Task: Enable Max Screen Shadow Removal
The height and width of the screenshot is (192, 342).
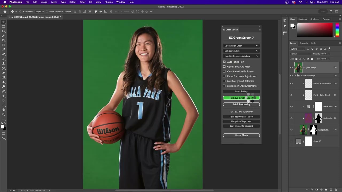Action: tap(224, 86)
